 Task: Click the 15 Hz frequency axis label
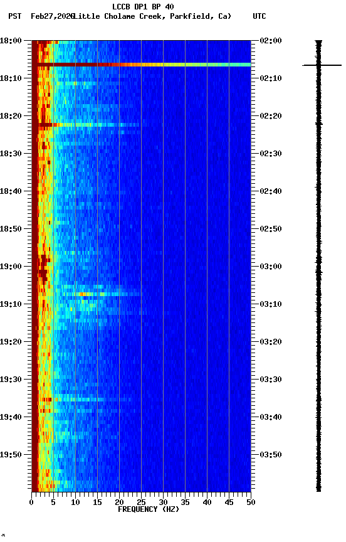coord(97,502)
